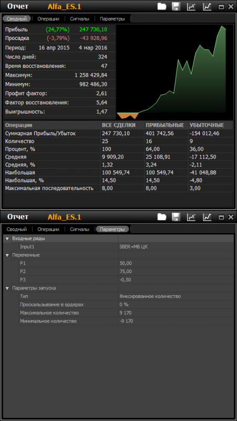Click the Минимум value 982 486,30

click(x=94, y=84)
